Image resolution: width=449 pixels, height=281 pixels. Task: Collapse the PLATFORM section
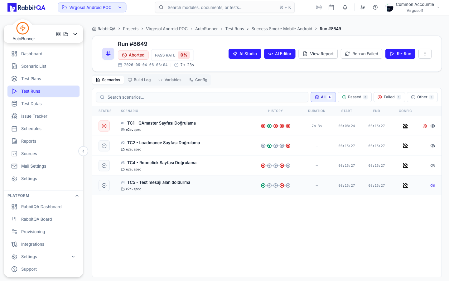77,196
